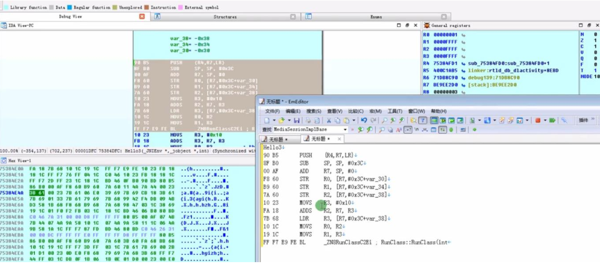Screen dimensions: 600x269
Task: Click the Redo icon in EmEditor toolbar
Action: point(373,120)
